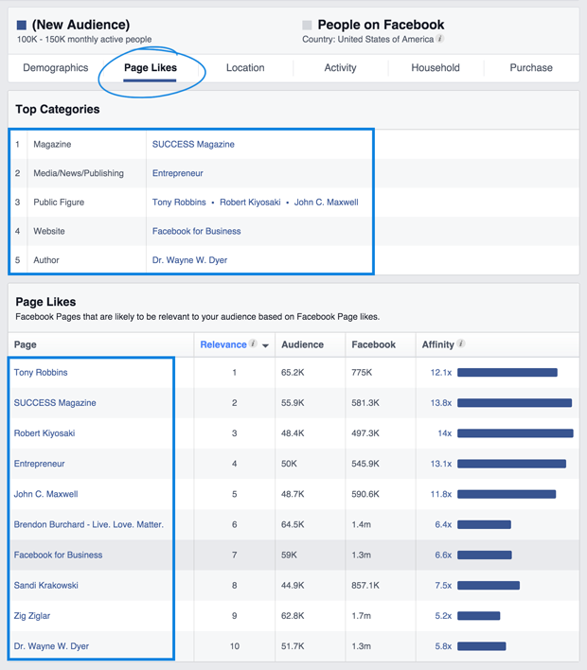Switch to the Purchase tab
This screenshot has height=670, width=587.
531,67
